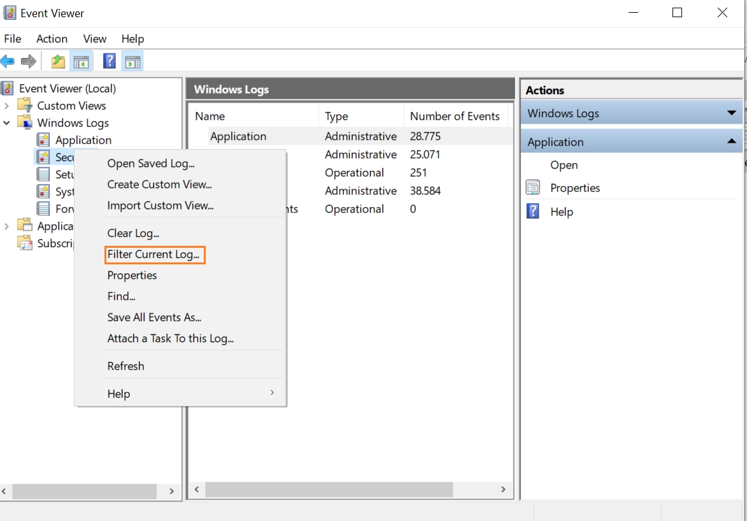
Task: Toggle the Show/Hide Action Pane icon
Action: tap(132, 62)
